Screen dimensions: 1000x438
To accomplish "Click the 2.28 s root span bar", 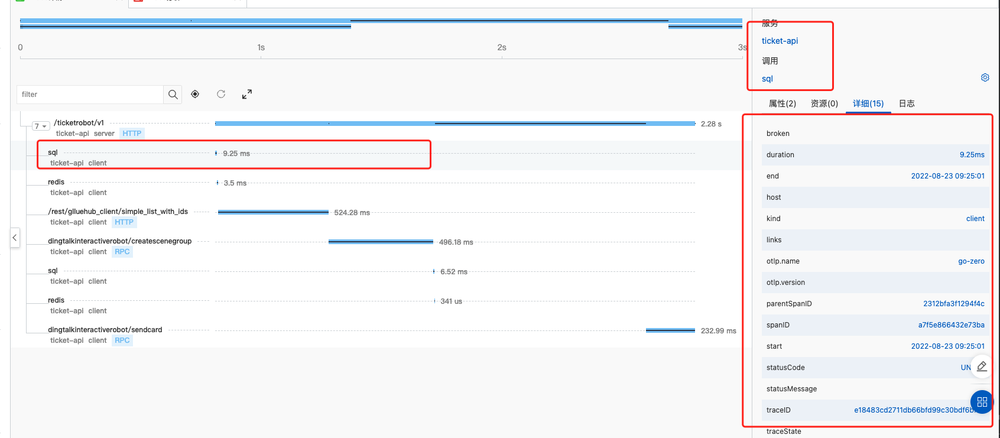I will pyautogui.click(x=455, y=124).
